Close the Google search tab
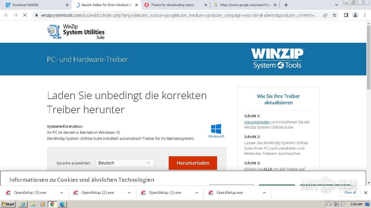Viewport: 371px width, 208px height. point(275,5)
